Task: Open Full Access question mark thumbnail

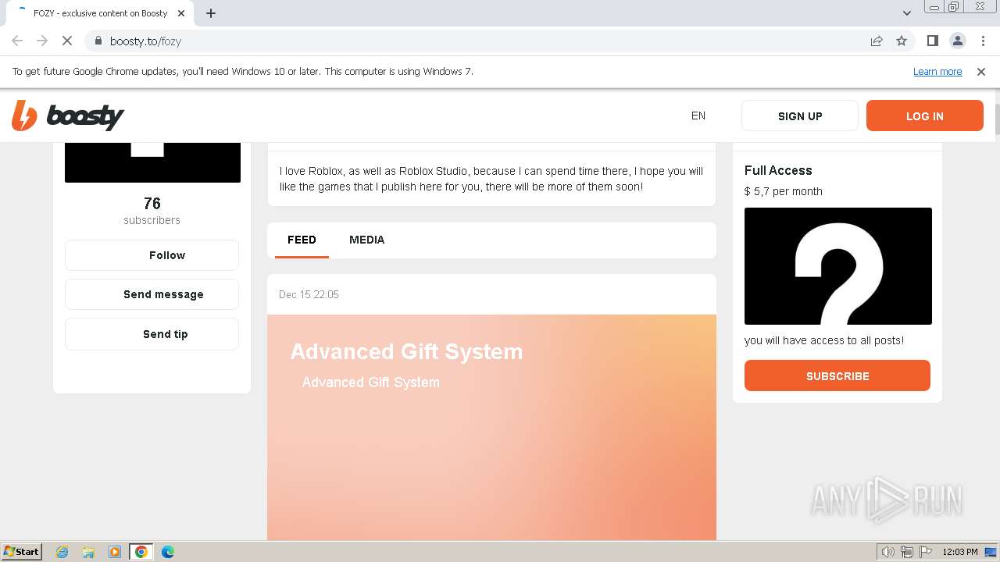Action: (838, 266)
